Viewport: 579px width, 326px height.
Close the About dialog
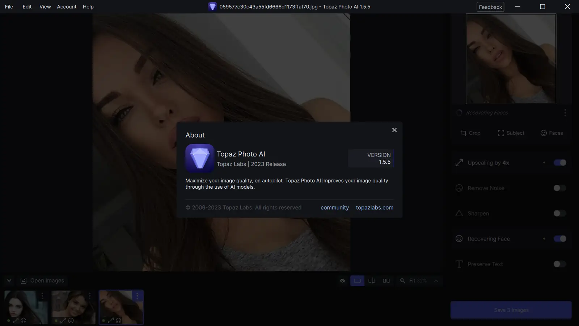pos(394,130)
